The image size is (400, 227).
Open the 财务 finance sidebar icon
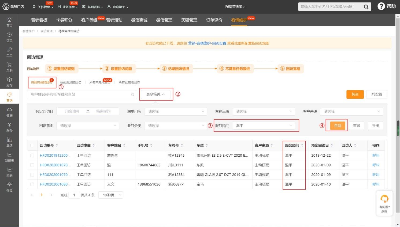9,127
